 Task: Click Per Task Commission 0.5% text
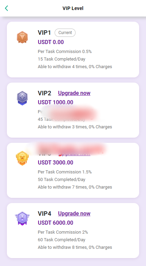pos(65,52)
